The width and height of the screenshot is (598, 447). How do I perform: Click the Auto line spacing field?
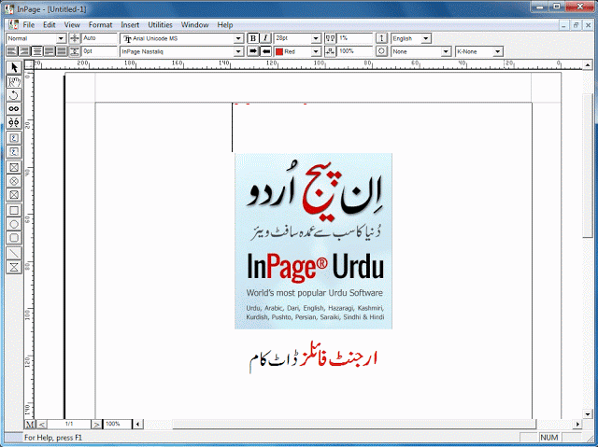point(99,38)
